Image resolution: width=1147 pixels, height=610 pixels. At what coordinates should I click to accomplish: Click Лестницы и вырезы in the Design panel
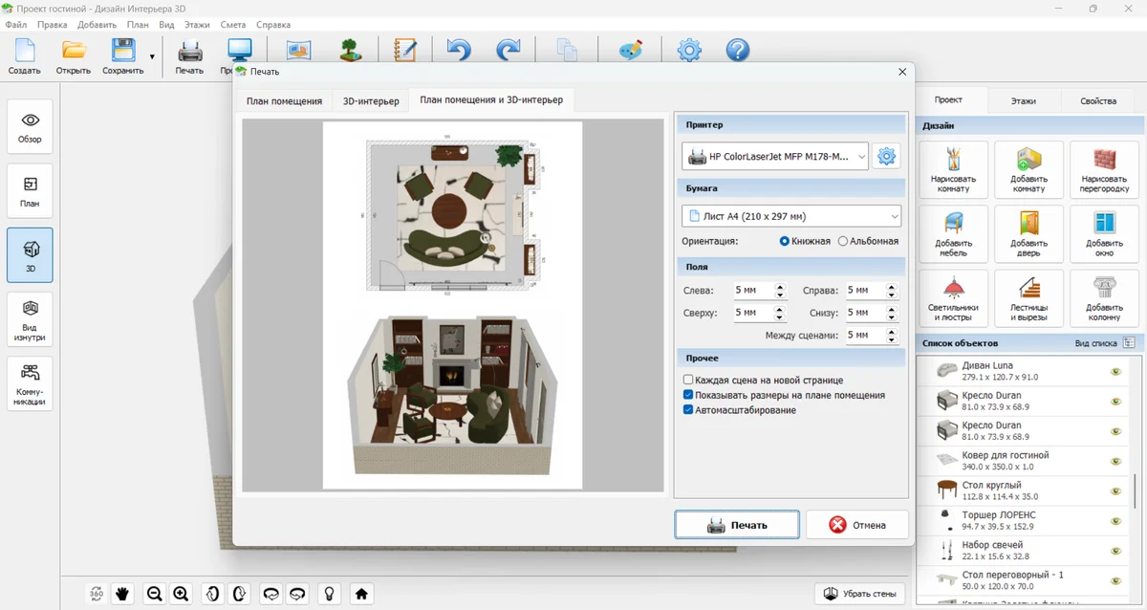(x=1028, y=298)
